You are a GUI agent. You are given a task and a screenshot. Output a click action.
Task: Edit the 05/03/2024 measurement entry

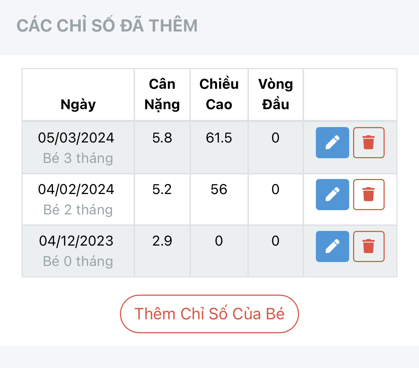(332, 142)
